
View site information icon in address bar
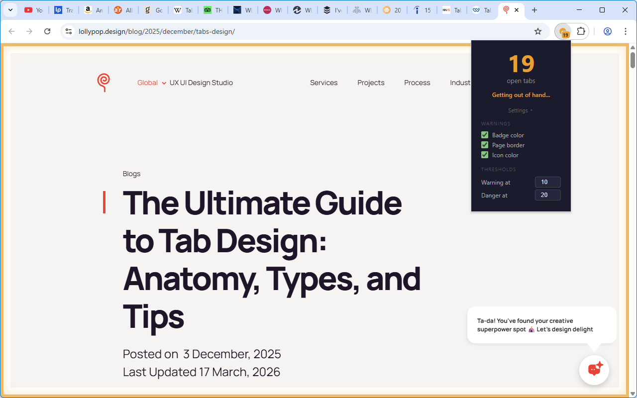point(69,31)
